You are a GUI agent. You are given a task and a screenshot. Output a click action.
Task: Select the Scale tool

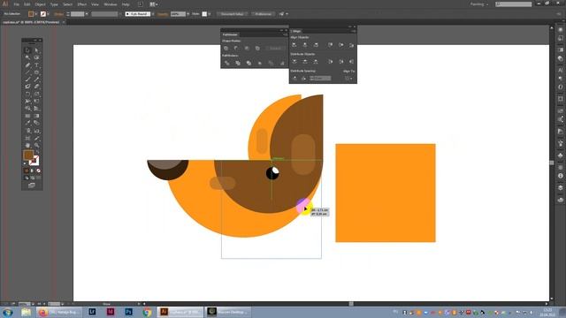tap(36, 95)
